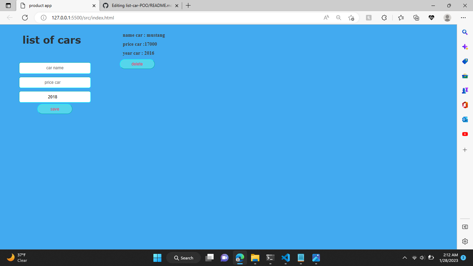
Task: Delete the mustang car entry
Action: click(137, 64)
